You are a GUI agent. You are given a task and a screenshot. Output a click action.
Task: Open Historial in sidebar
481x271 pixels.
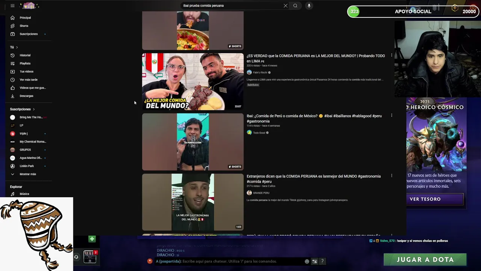coord(26,55)
